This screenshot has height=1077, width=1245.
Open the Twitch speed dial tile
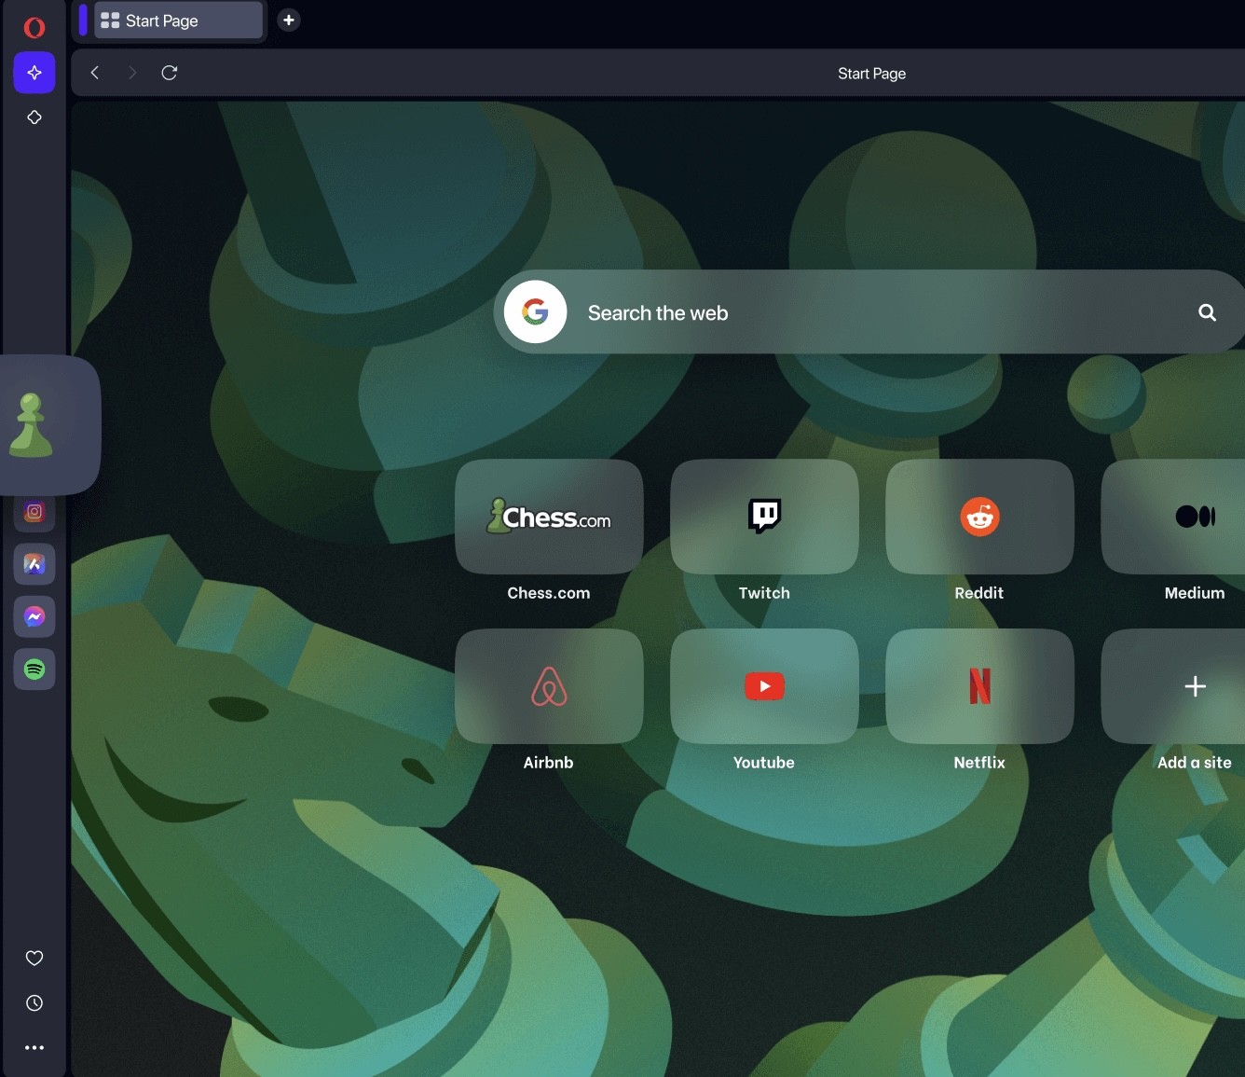click(764, 517)
